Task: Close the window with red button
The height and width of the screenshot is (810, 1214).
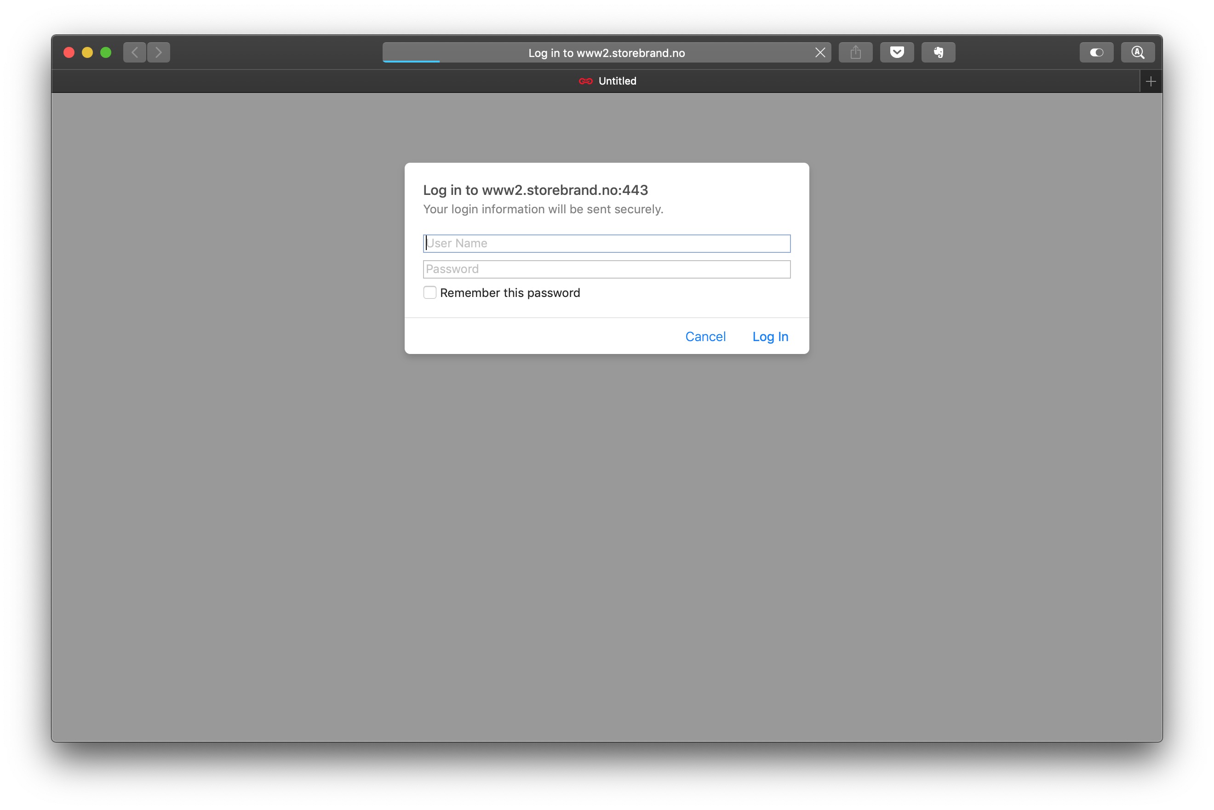Action: point(69,52)
